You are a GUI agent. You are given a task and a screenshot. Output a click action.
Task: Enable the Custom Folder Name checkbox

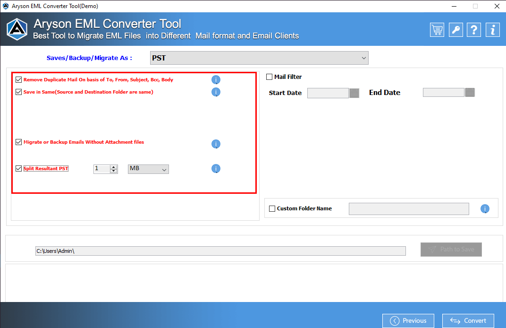pos(272,209)
